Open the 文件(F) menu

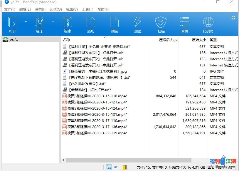coord(10,9)
